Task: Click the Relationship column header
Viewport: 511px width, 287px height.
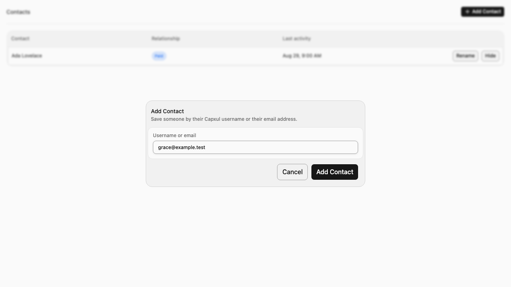Action: tap(166, 39)
